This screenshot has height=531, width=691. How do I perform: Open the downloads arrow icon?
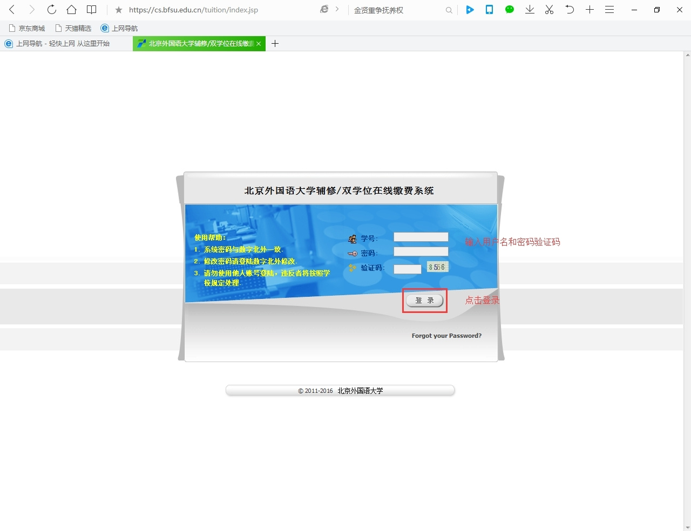tap(530, 10)
